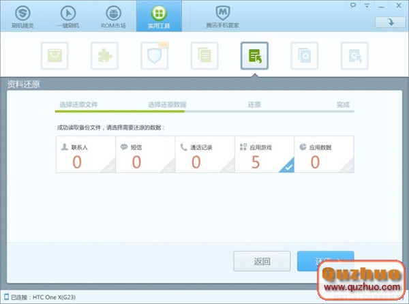409x304 pixels.
Task: Open the data backup documents tool
Action: point(204,56)
